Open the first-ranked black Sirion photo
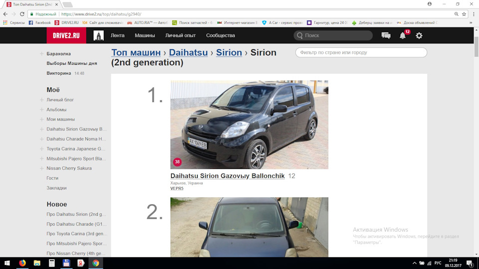The image size is (479, 269). 249,125
